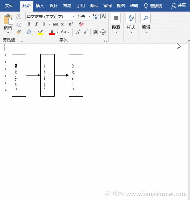Screen dimensions: 190x200
Task: Toggle subscript formatting
Action: click(x=63, y=24)
